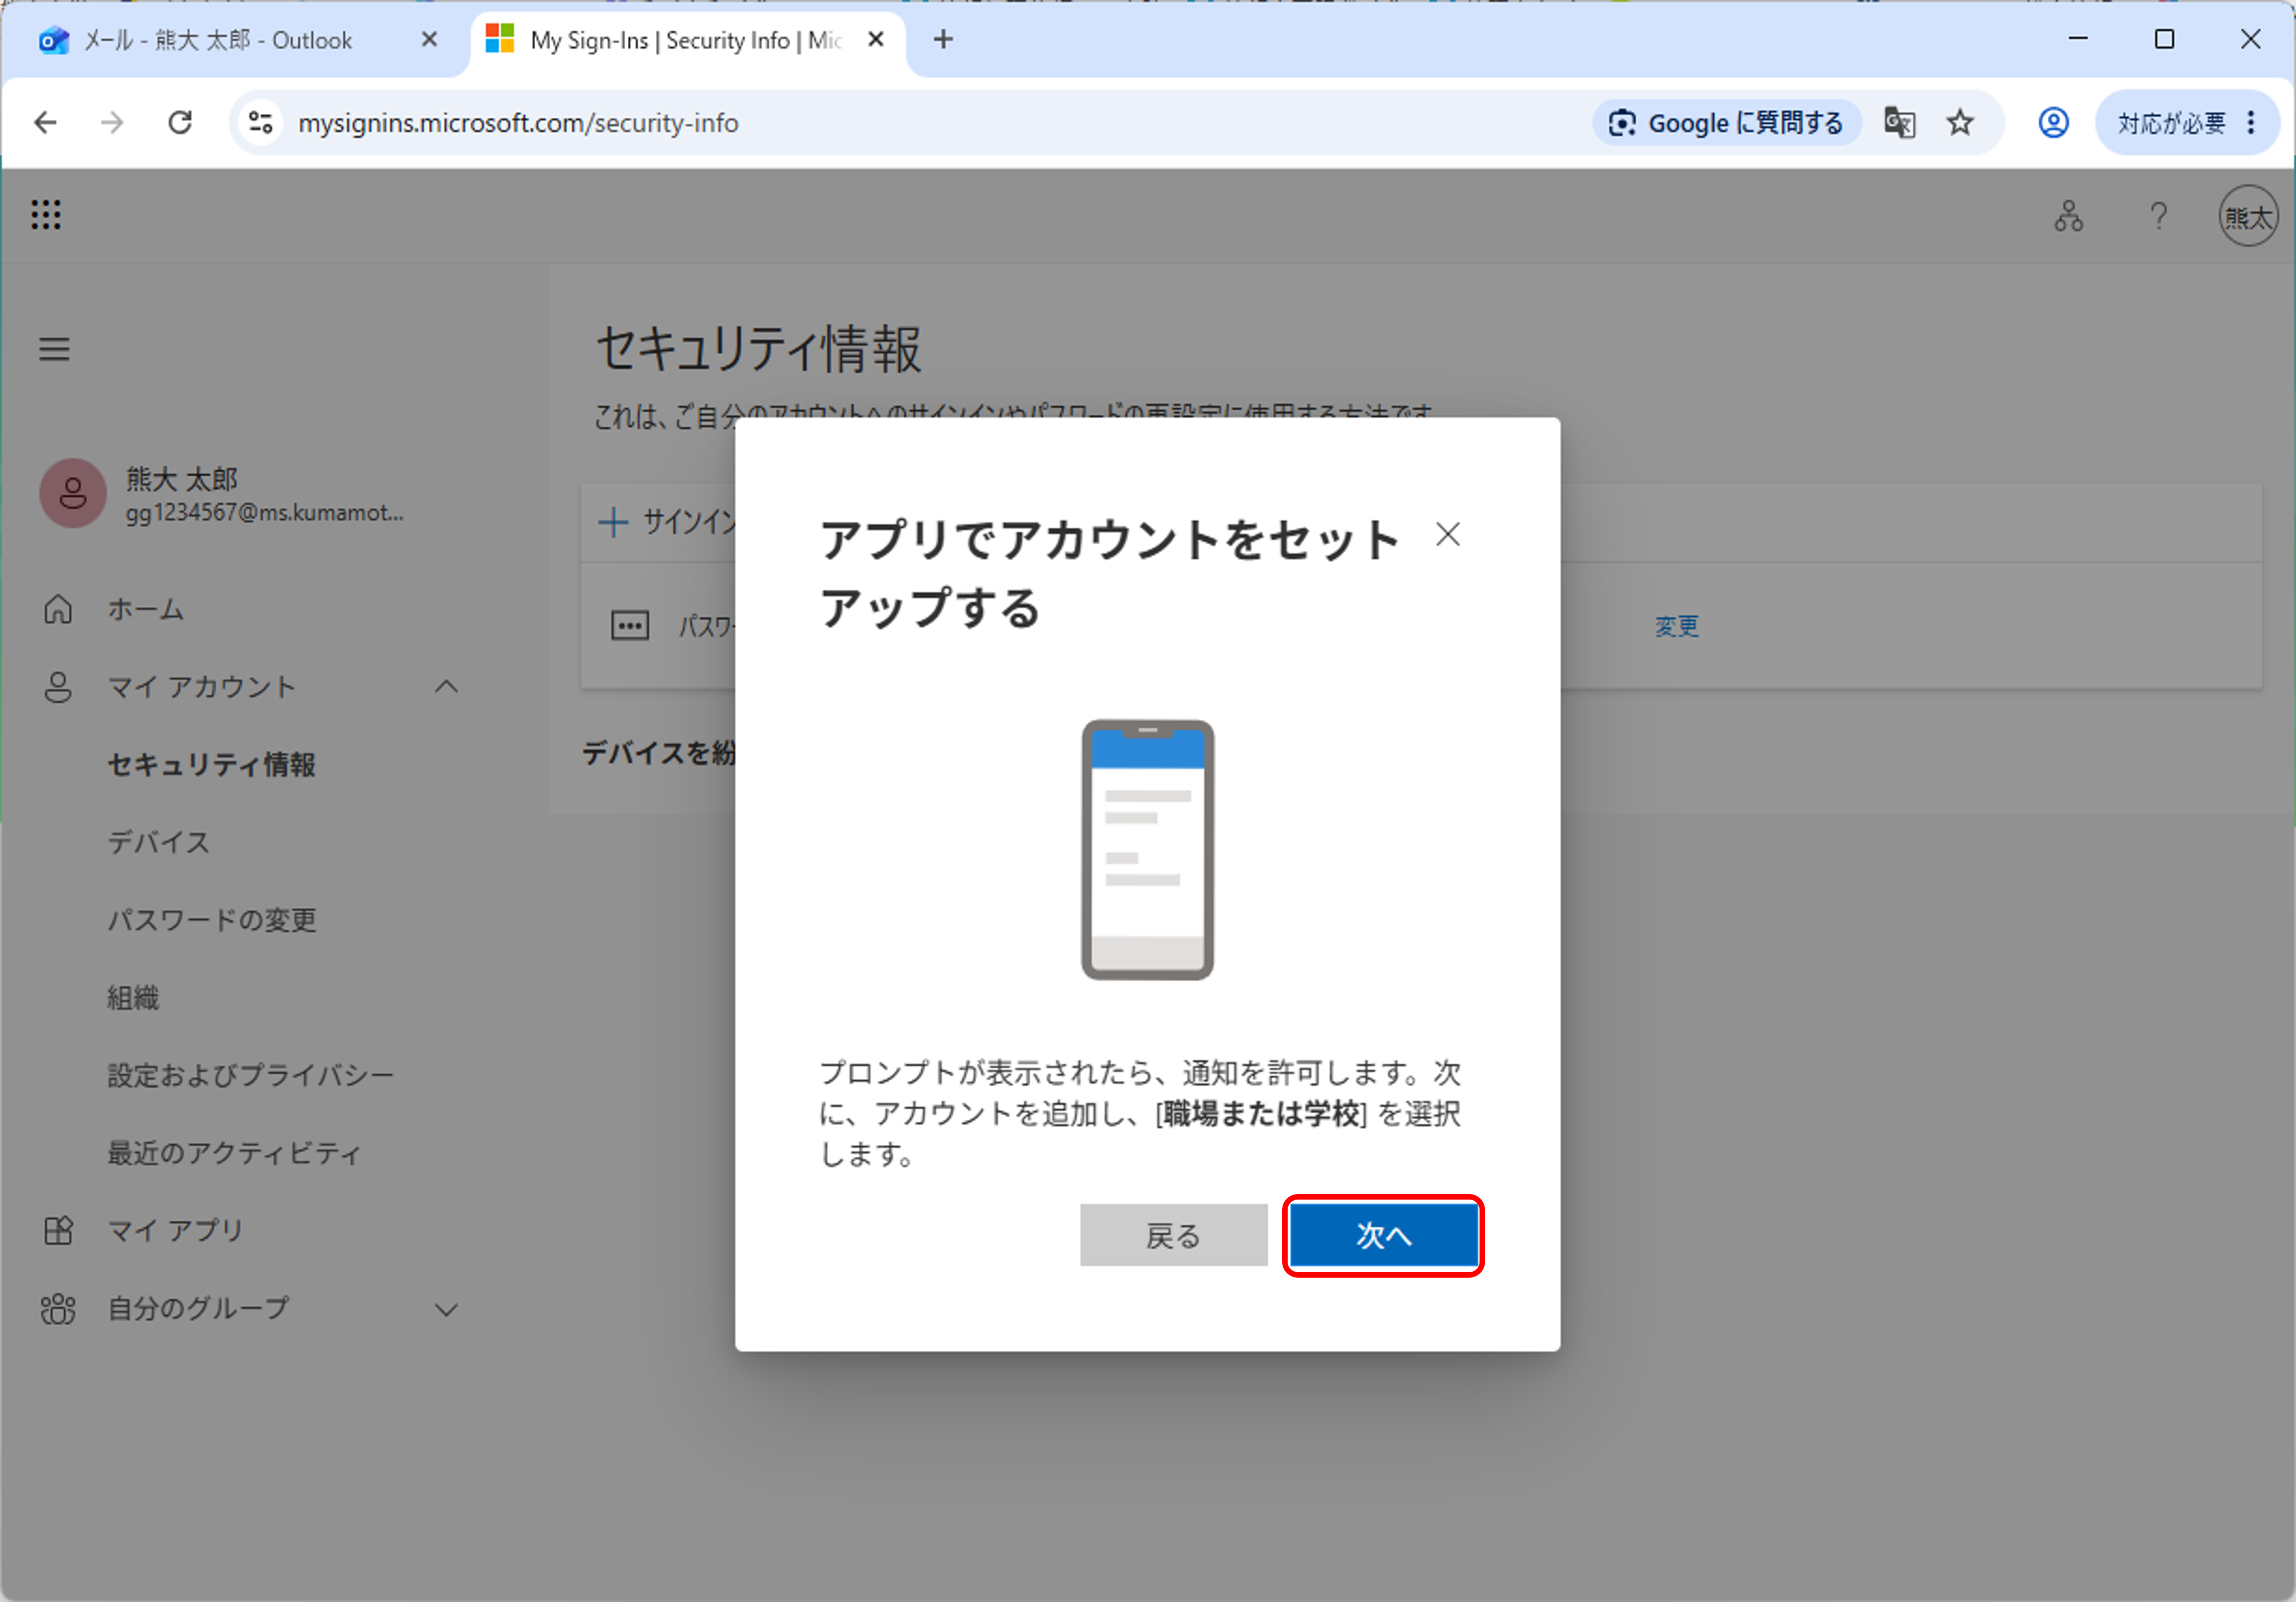This screenshot has height=1602, width=2296.
Task: Click the マイ アプリ icon in sidebar
Action: [x=58, y=1230]
